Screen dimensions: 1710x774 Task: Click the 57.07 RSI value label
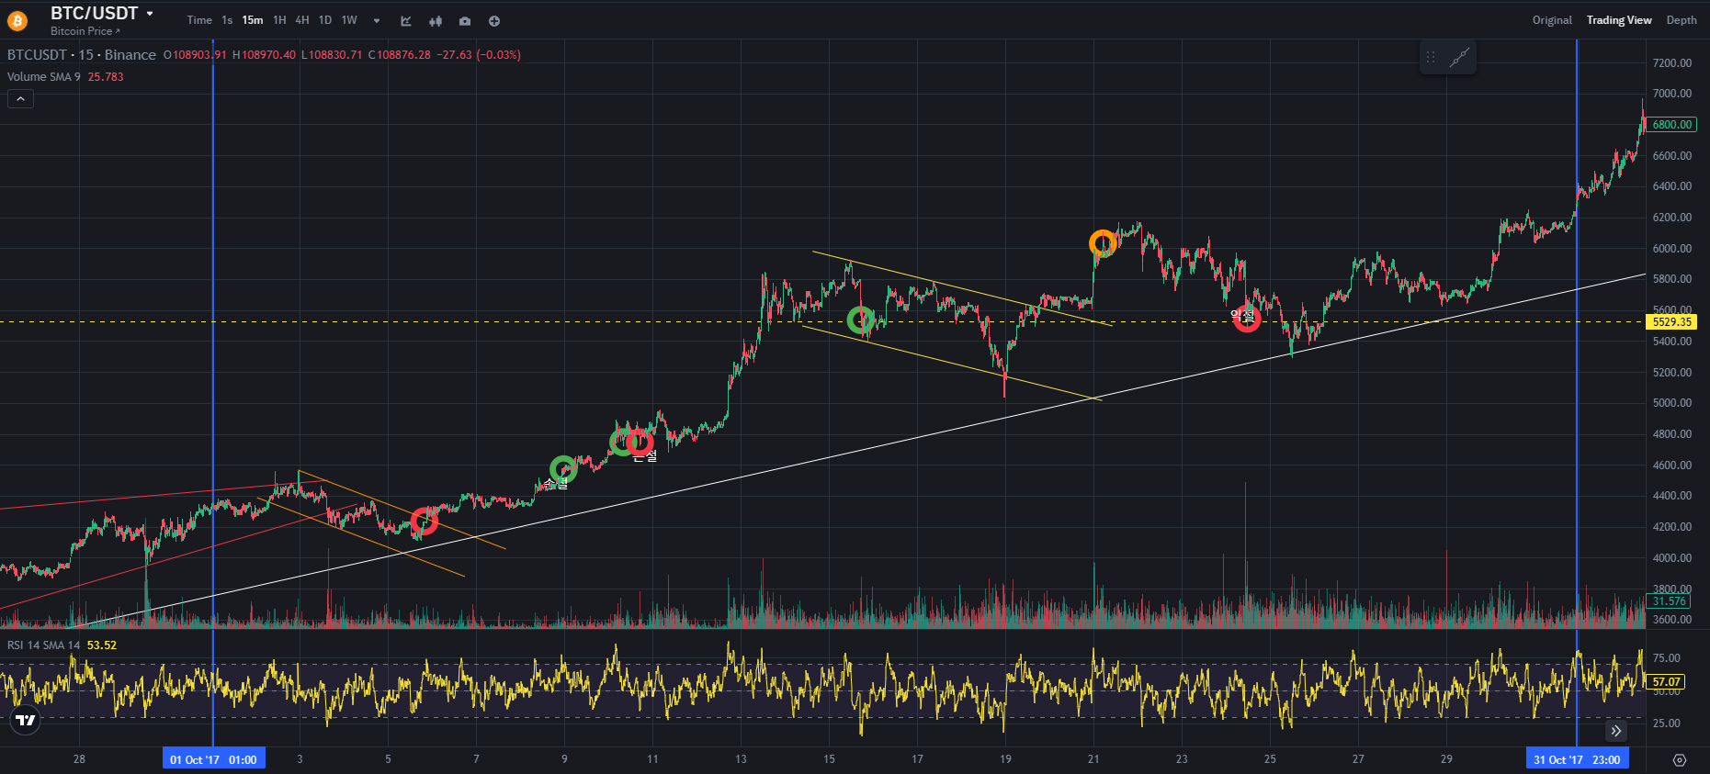1666,682
